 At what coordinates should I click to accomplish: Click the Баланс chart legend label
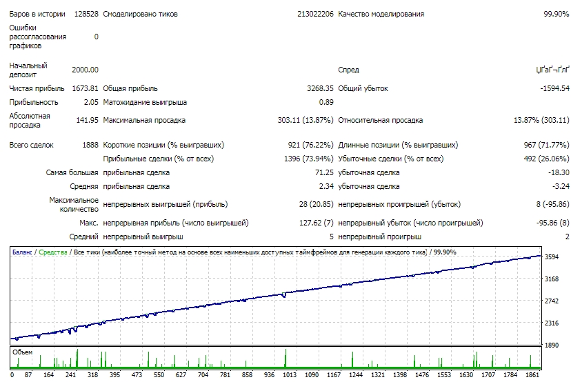[x=22, y=252]
